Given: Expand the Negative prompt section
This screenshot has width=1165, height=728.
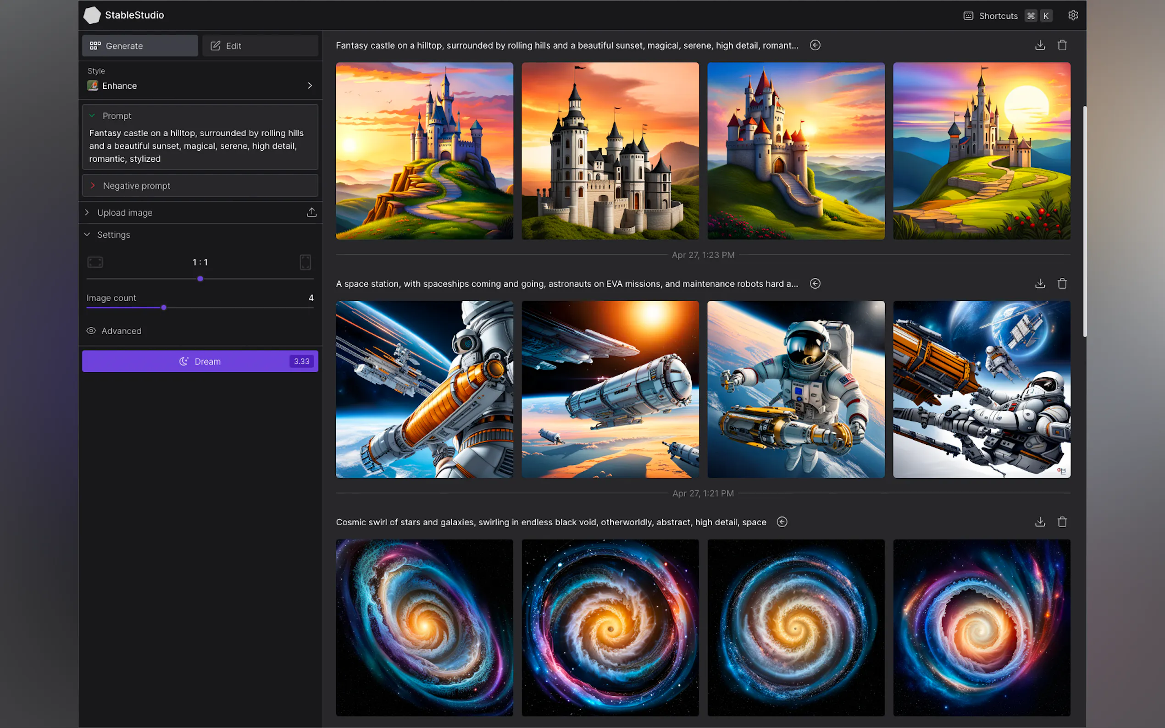Looking at the screenshot, I should 136,185.
